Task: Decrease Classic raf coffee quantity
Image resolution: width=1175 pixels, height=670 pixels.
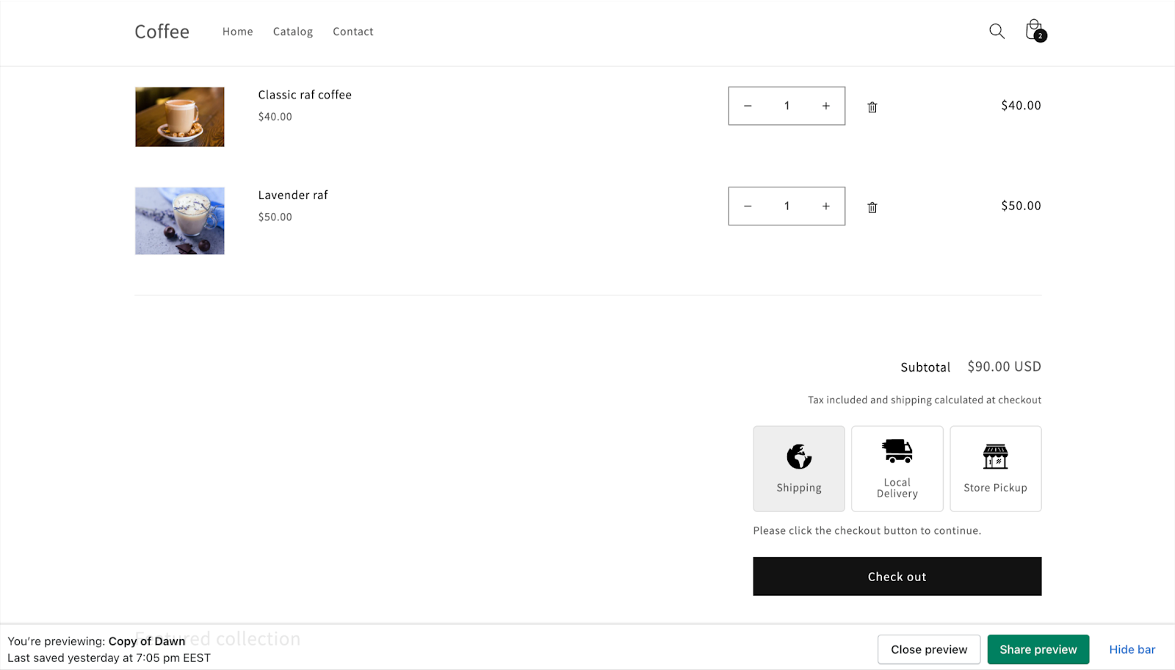Action: tap(748, 106)
